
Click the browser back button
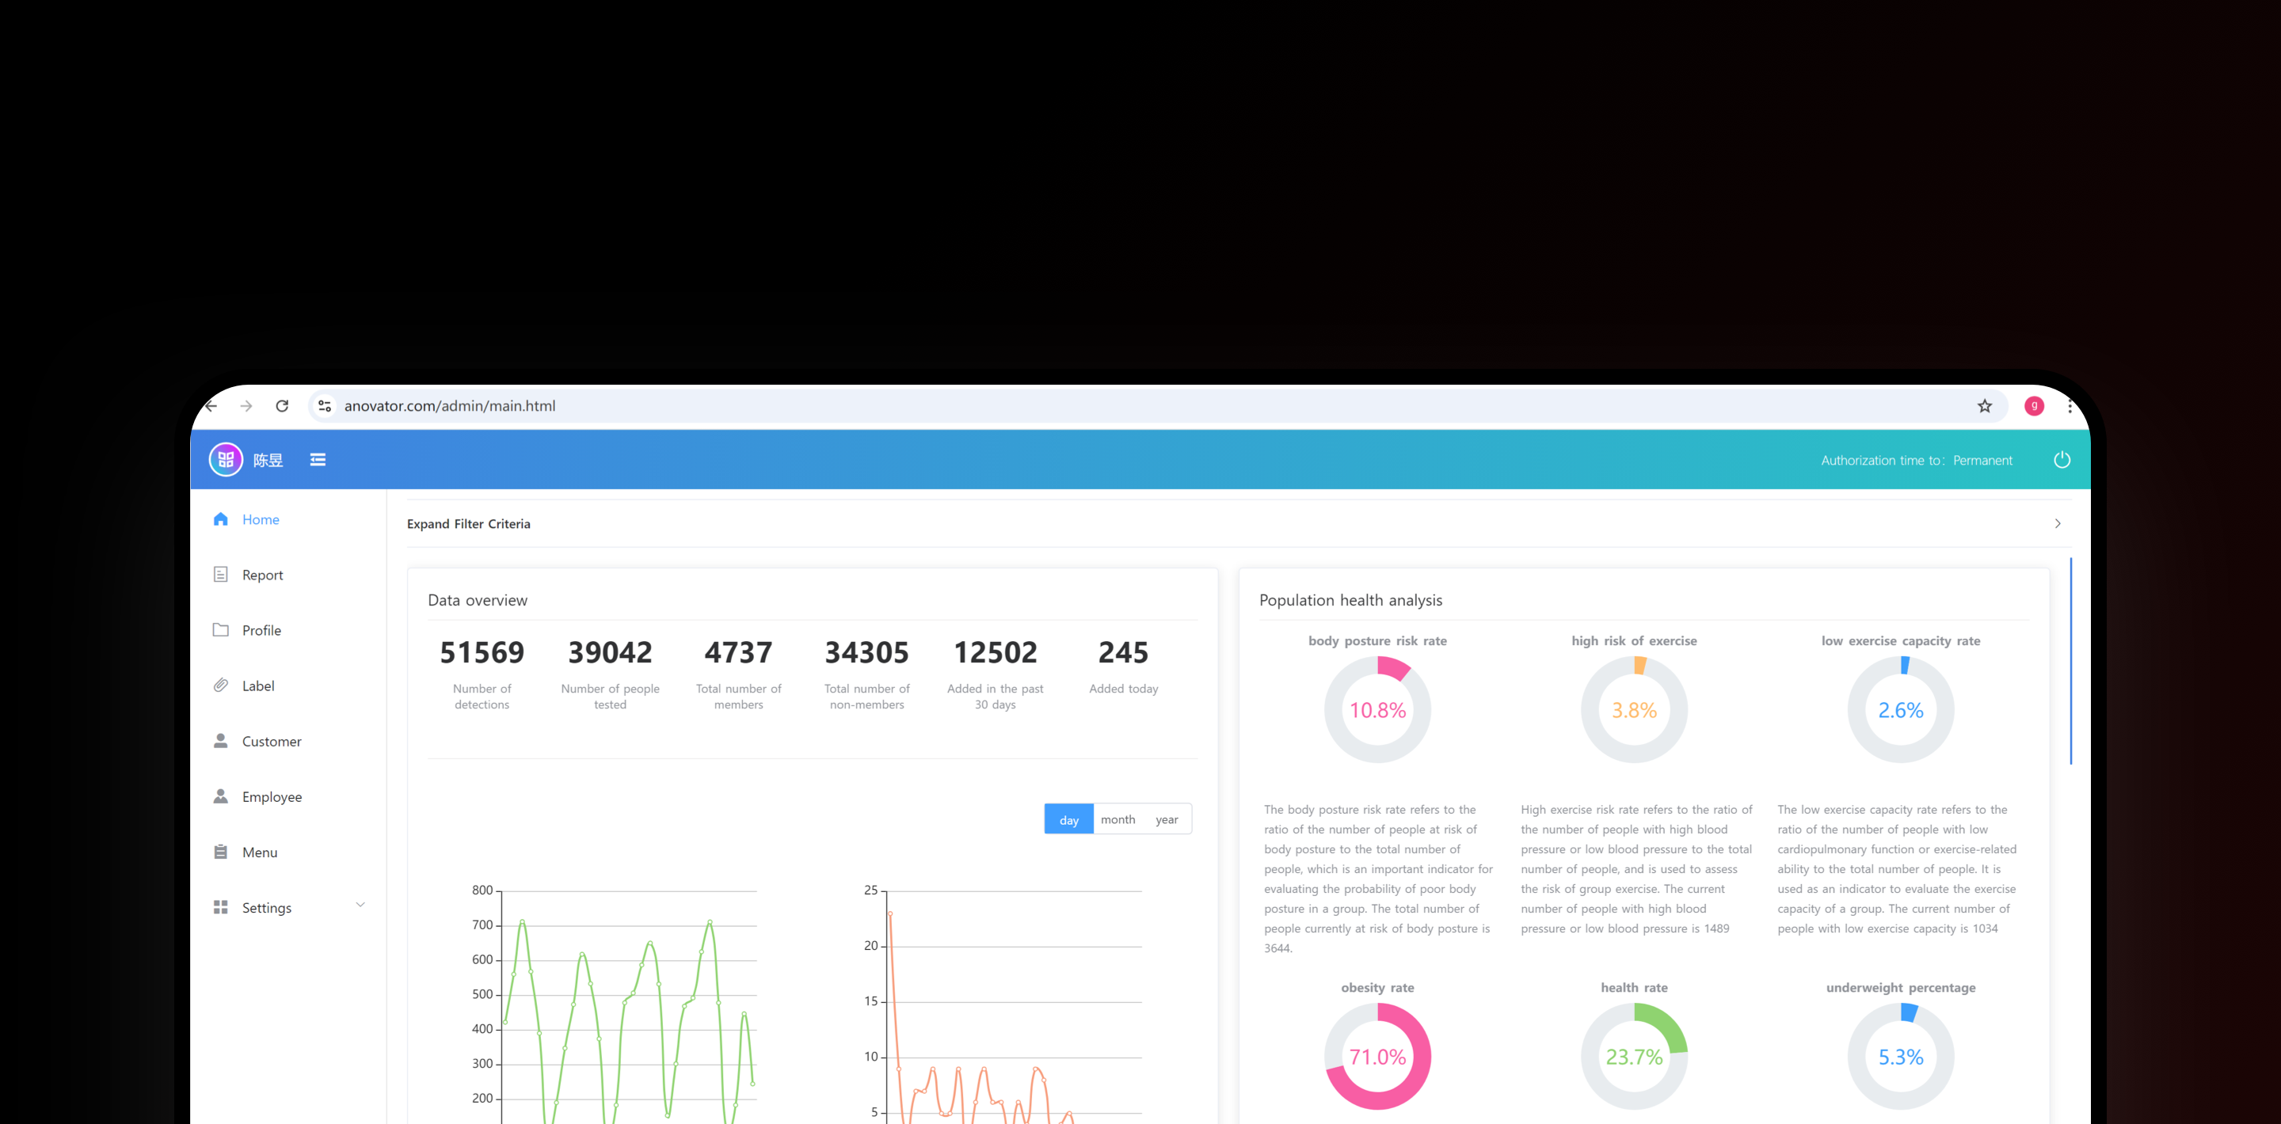tap(210, 405)
